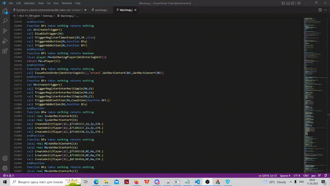Open the Source Control view
This screenshot has height=186, width=330.
(5, 31)
